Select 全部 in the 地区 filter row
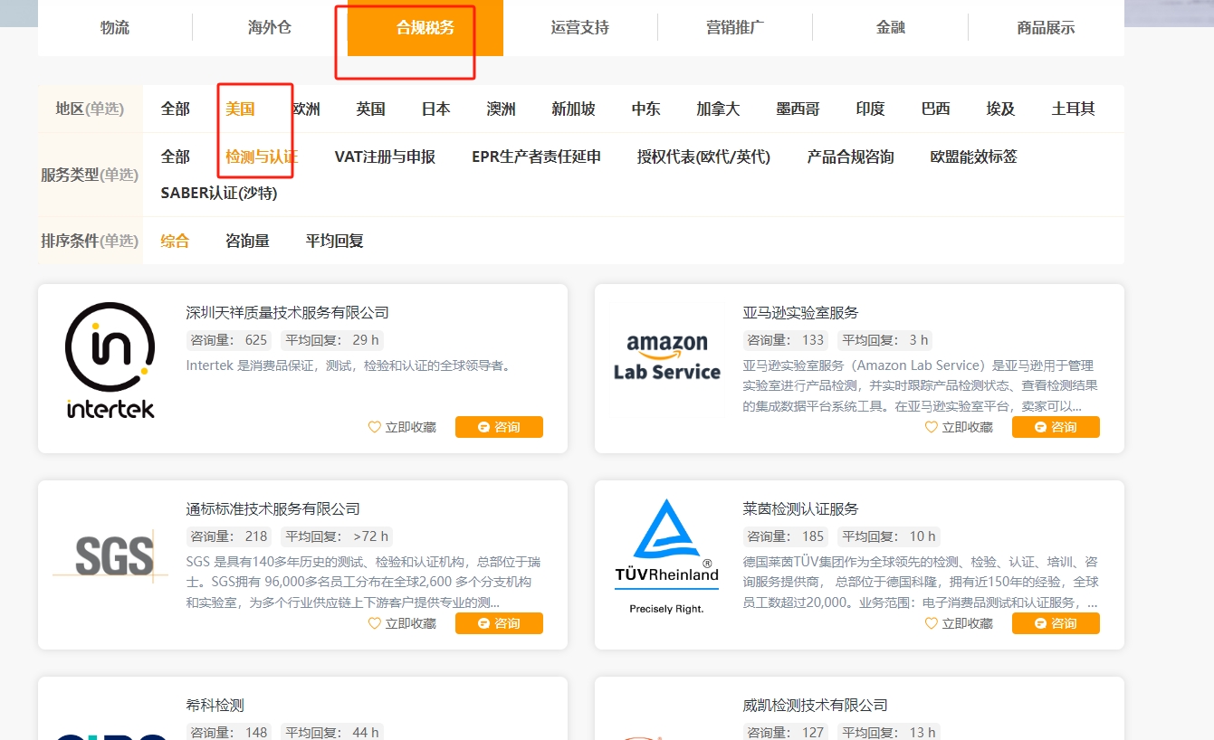 [x=176, y=109]
